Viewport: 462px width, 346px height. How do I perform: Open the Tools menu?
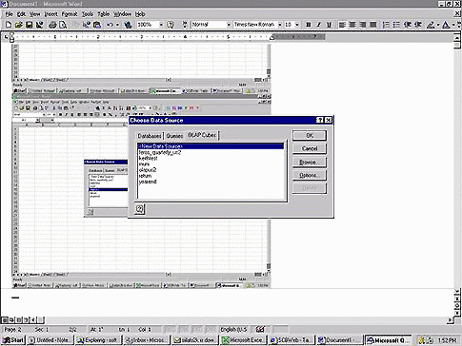click(88, 14)
